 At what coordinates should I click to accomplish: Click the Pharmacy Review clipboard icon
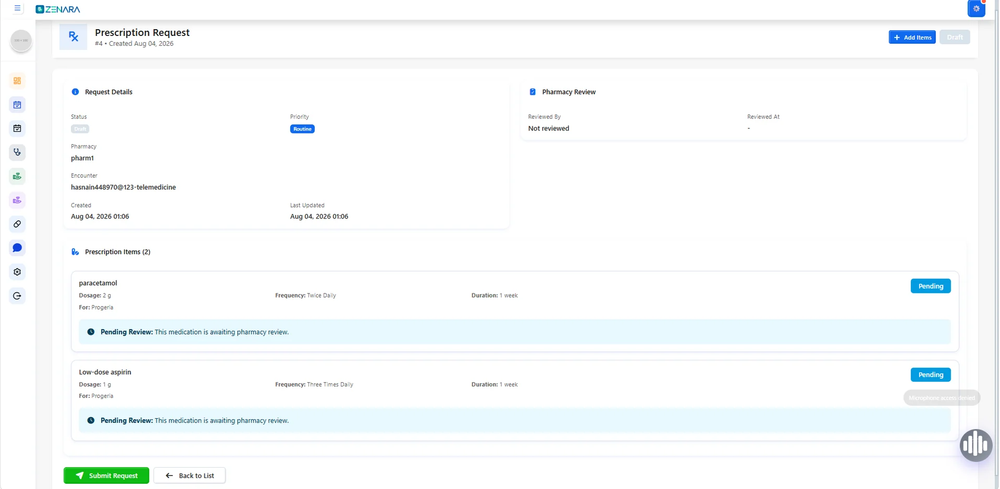(x=533, y=92)
